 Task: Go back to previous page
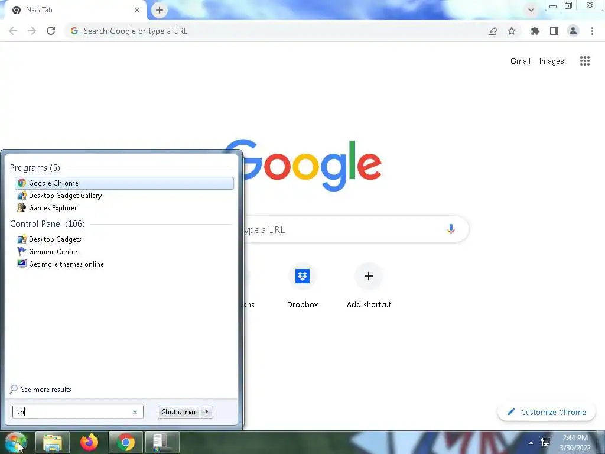13,31
